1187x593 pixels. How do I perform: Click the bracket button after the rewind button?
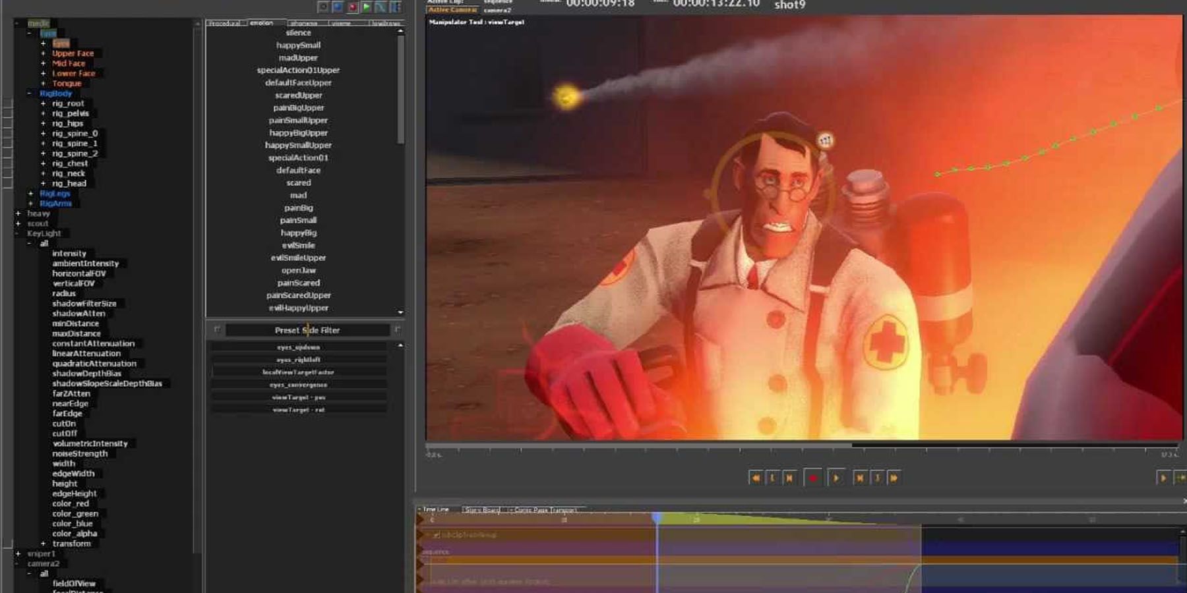(x=772, y=478)
